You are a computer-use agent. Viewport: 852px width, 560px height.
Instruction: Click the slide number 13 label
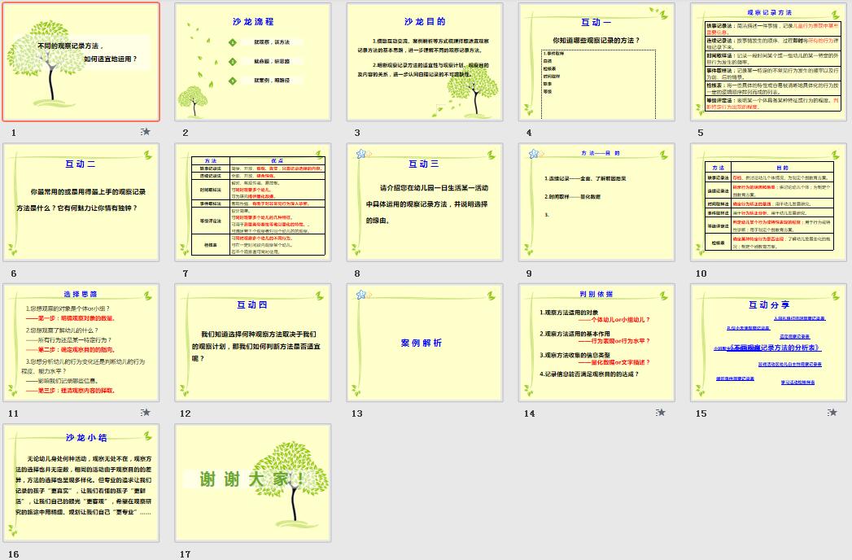pyautogui.click(x=357, y=413)
